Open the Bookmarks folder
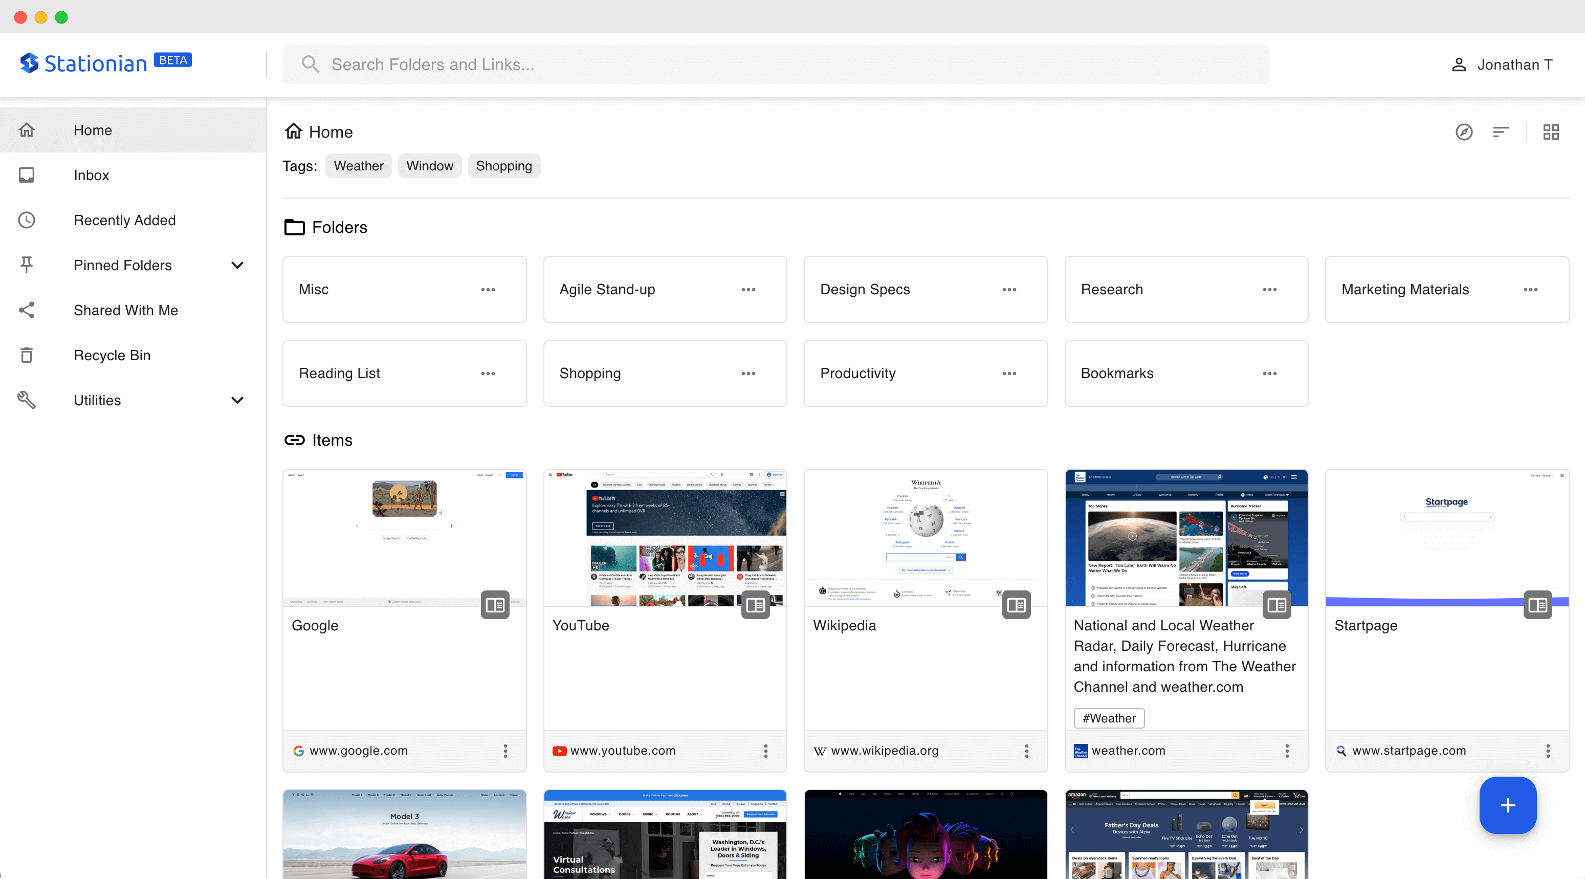Screen dimensions: 1585x879 click(x=1186, y=373)
